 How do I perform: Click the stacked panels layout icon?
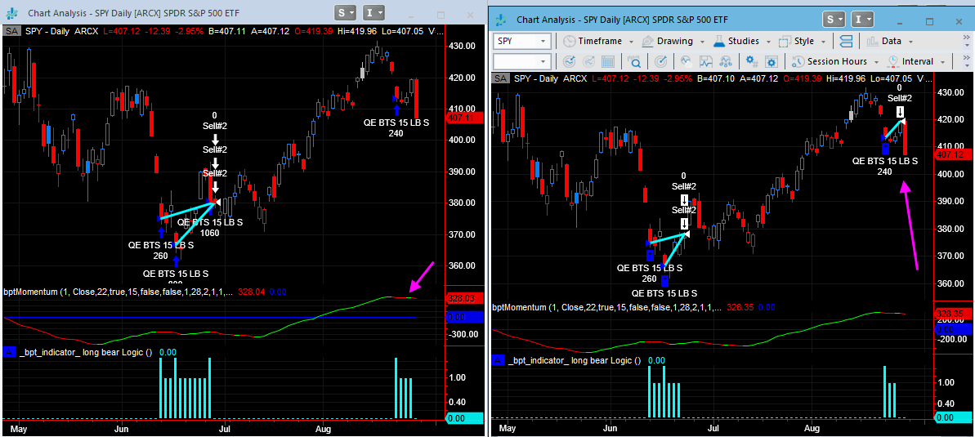[x=846, y=41]
